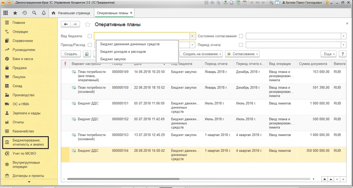
Task: Open the Еще button menu
Action: [328, 54]
